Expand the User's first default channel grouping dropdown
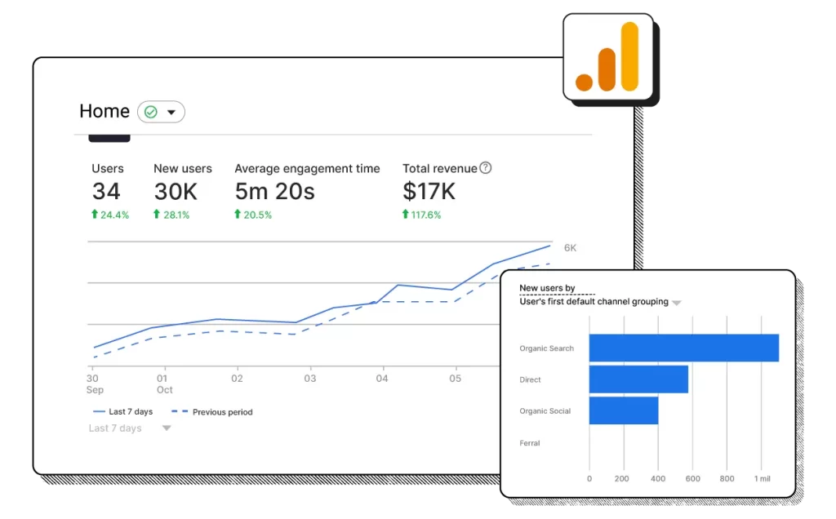This screenshot has height=519, width=836. point(677,301)
